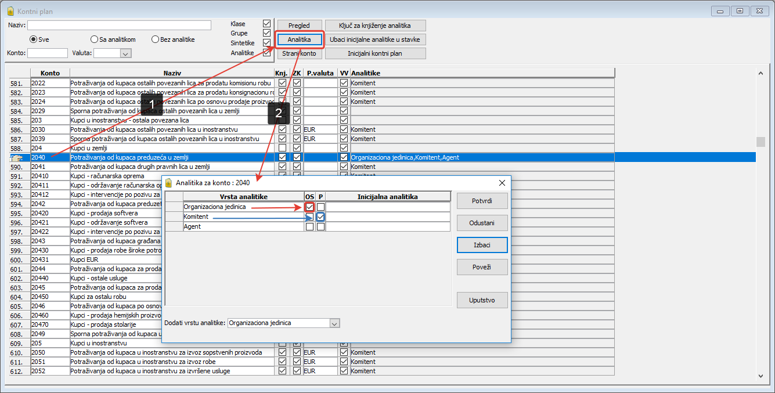Expand the Dodati vrstu analitike combo box
This screenshot has width=775, height=393.
[x=334, y=323]
